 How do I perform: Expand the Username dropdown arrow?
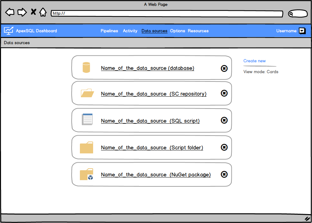pos(302,31)
